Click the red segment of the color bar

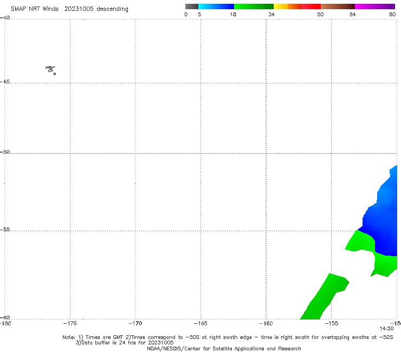(311, 6)
